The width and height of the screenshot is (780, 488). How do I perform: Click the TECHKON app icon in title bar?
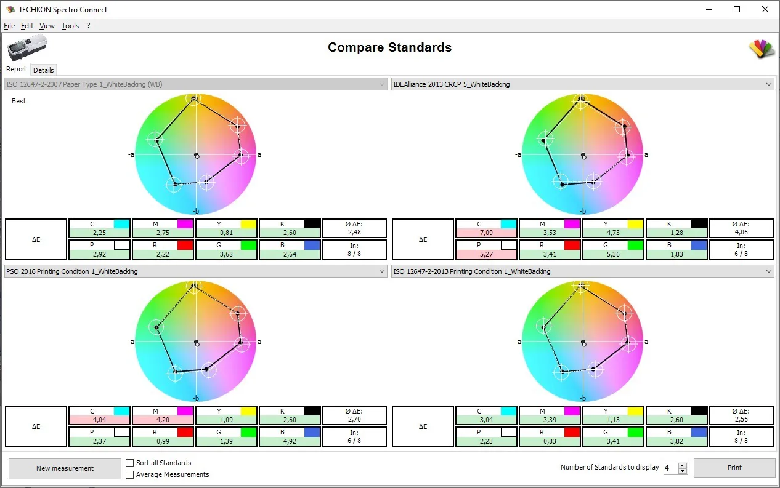pos(10,9)
